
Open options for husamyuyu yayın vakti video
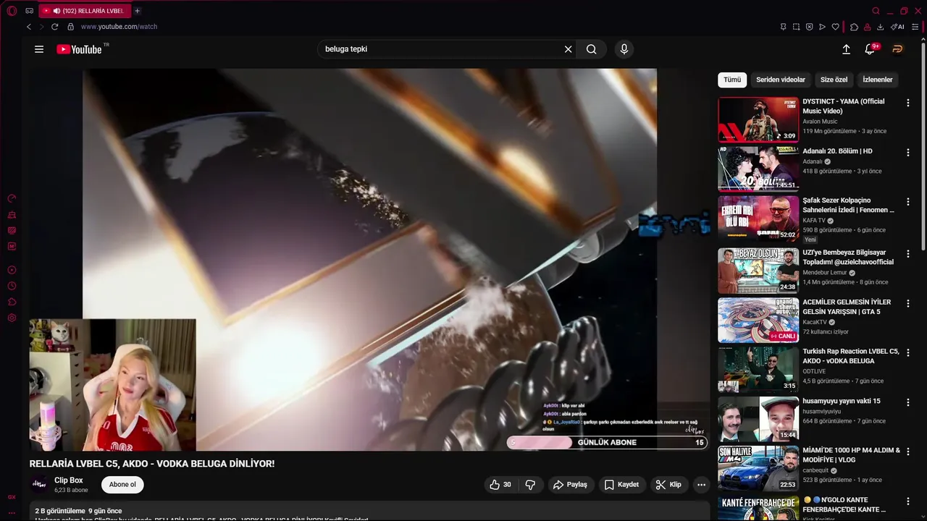pos(908,402)
